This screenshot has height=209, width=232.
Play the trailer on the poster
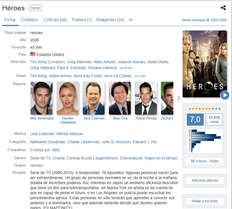[x=225, y=95]
